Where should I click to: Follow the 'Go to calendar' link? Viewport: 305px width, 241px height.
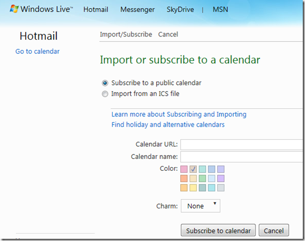pos(38,51)
